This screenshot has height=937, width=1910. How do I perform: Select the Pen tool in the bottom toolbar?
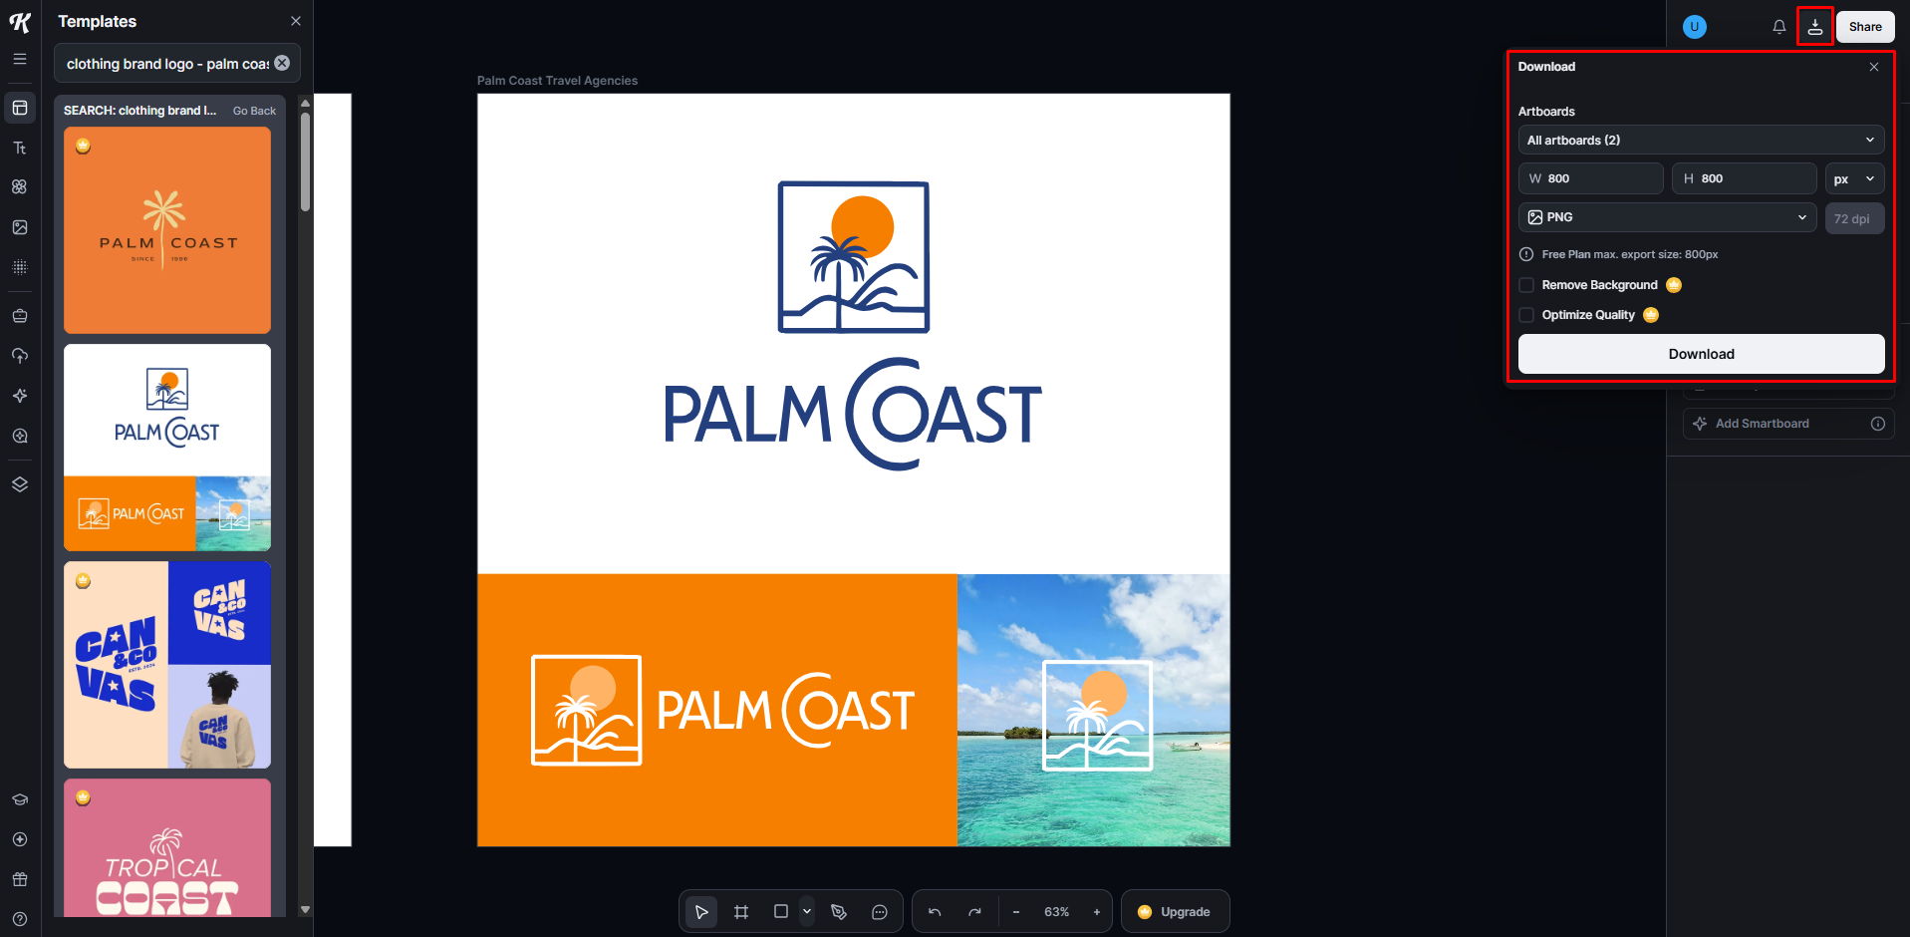(839, 910)
